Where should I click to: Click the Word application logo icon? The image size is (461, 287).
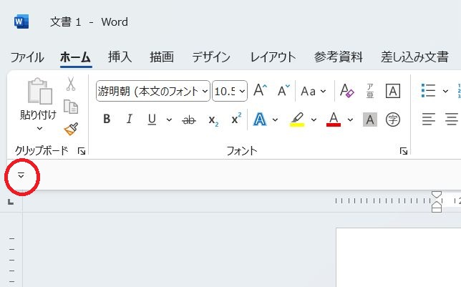point(21,21)
